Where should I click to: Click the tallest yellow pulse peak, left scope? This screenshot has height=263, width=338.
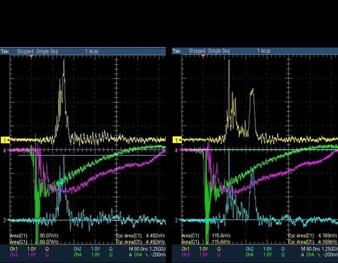64,61
